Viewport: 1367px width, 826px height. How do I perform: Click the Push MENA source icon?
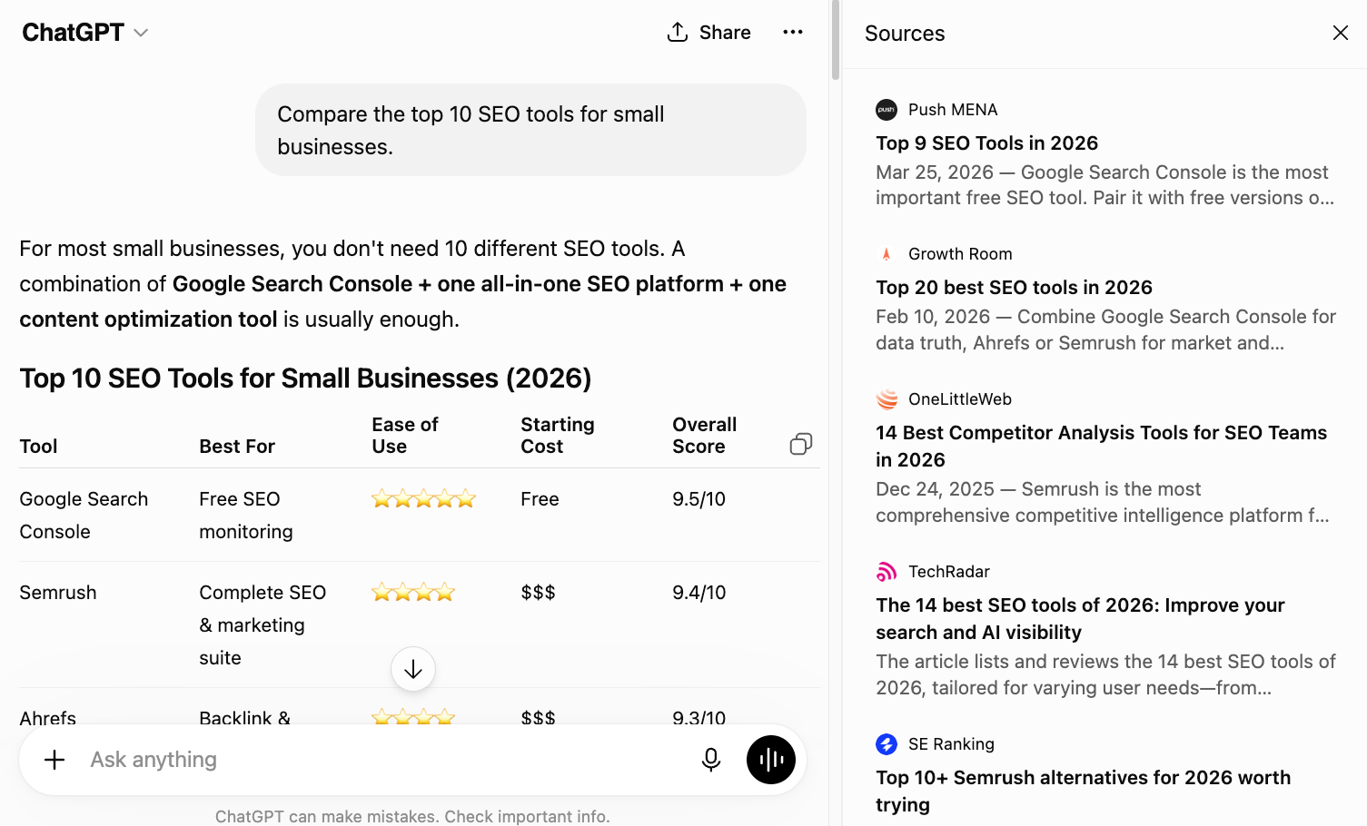click(887, 110)
